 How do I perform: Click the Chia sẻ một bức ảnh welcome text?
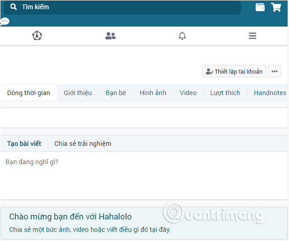click(90, 230)
